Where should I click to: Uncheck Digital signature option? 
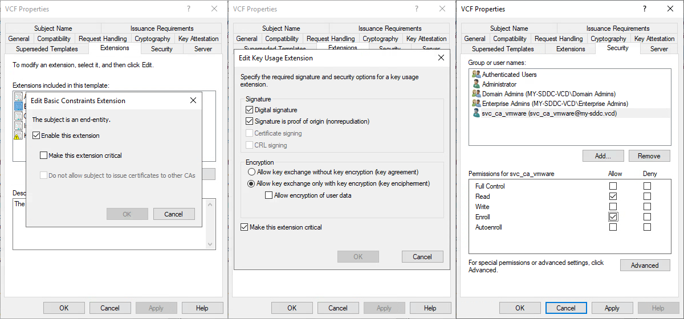pos(249,110)
